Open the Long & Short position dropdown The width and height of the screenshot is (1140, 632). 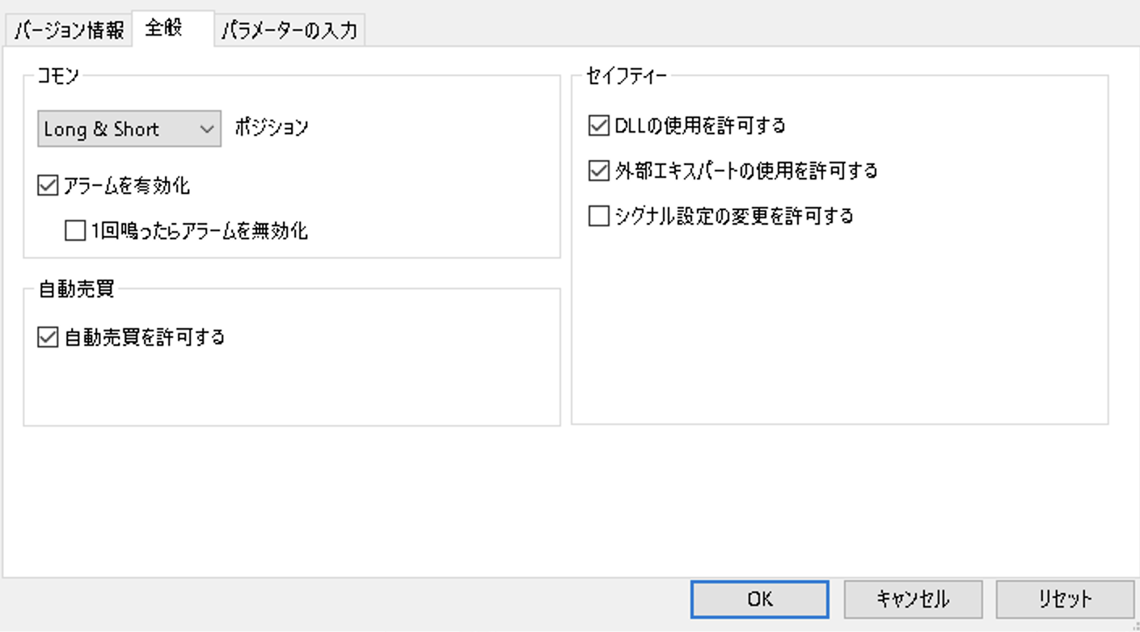(129, 129)
